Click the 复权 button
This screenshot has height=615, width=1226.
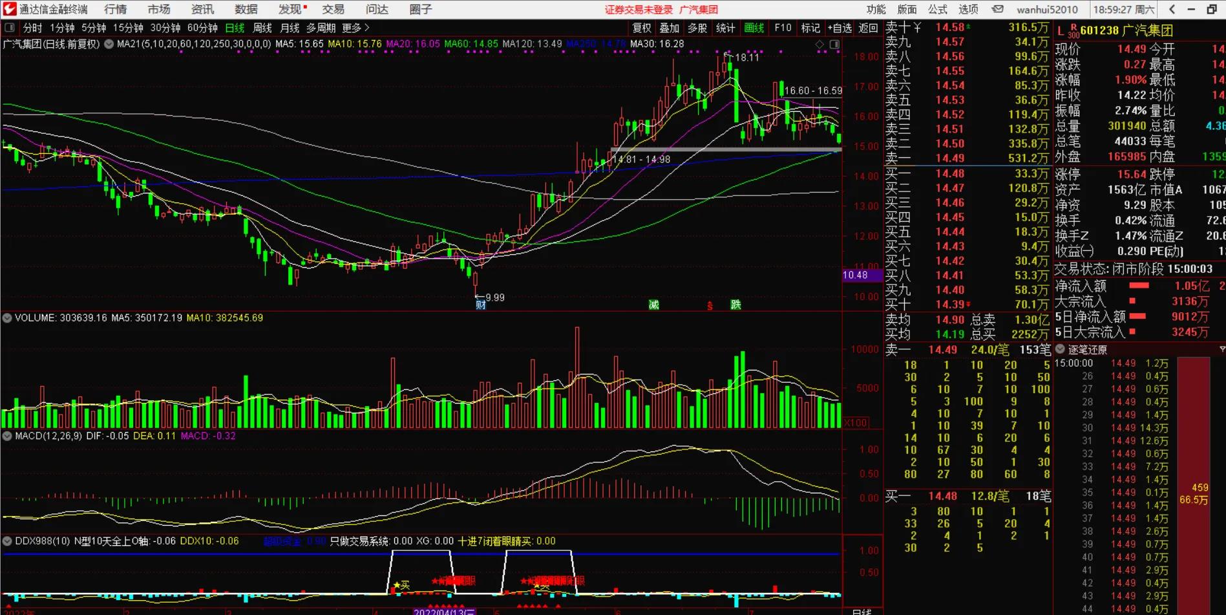click(x=642, y=28)
